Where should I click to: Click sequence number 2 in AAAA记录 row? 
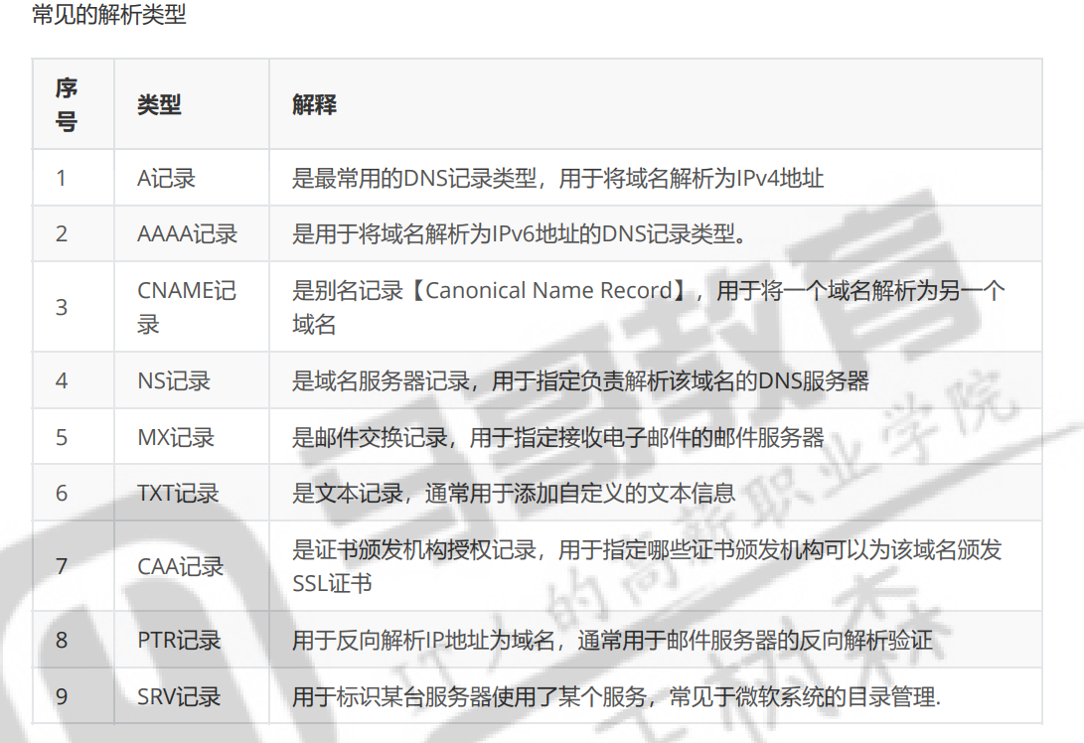click(62, 234)
